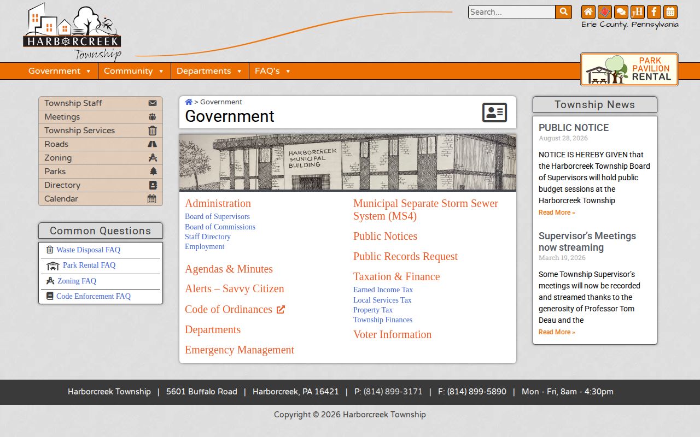Click the Harborcreek Township logo
The width and height of the screenshot is (700, 437).
point(72,32)
